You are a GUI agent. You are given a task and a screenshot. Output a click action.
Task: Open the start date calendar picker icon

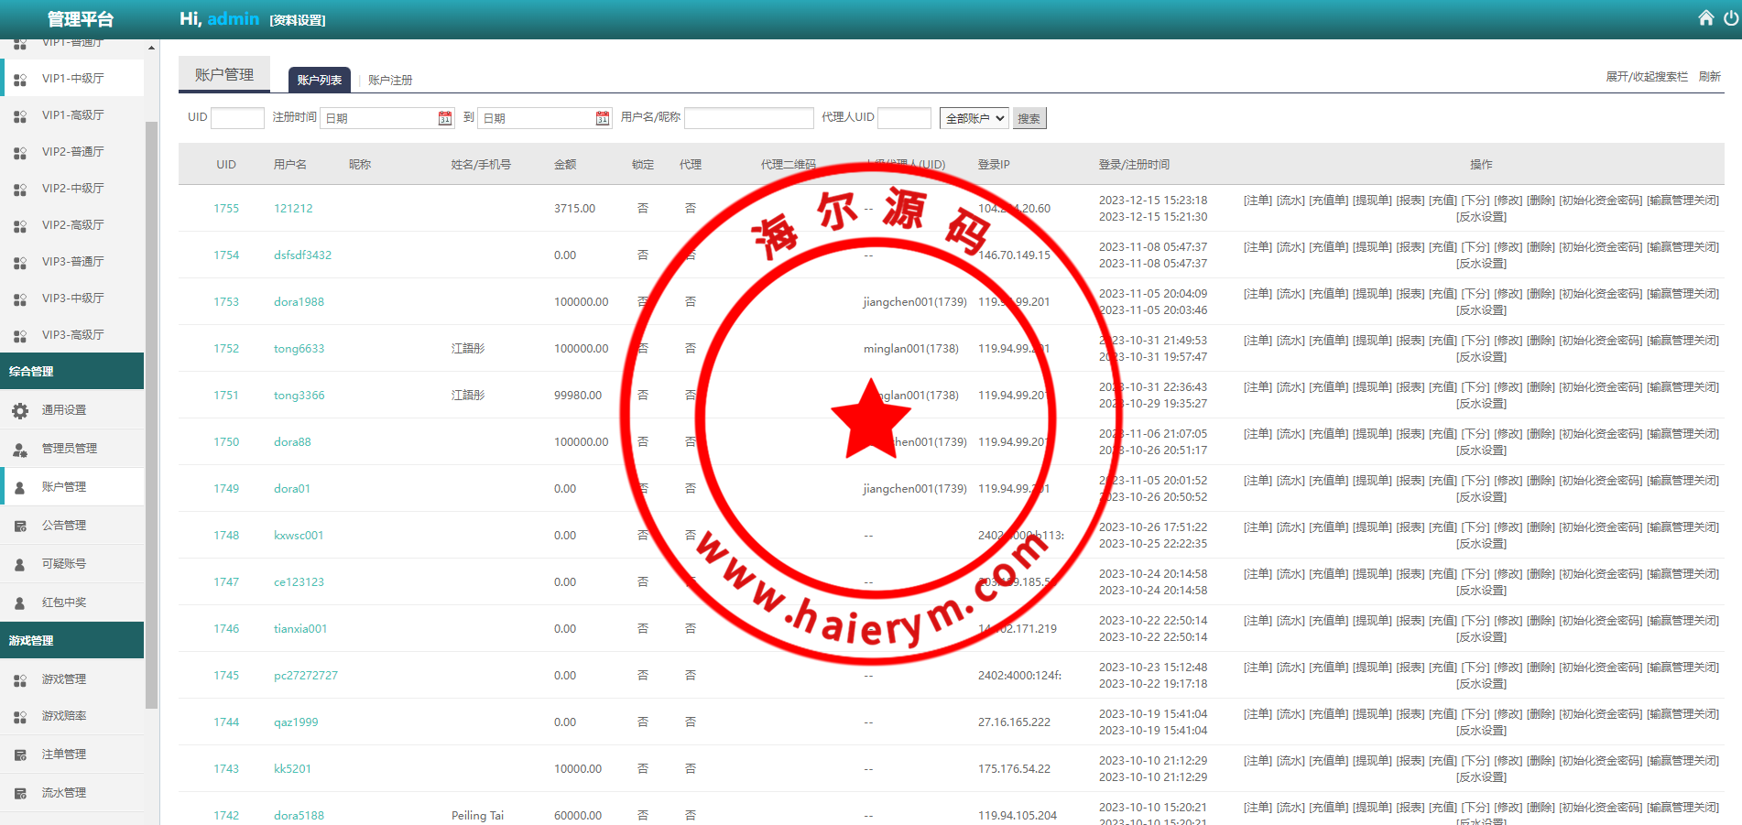point(445,118)
